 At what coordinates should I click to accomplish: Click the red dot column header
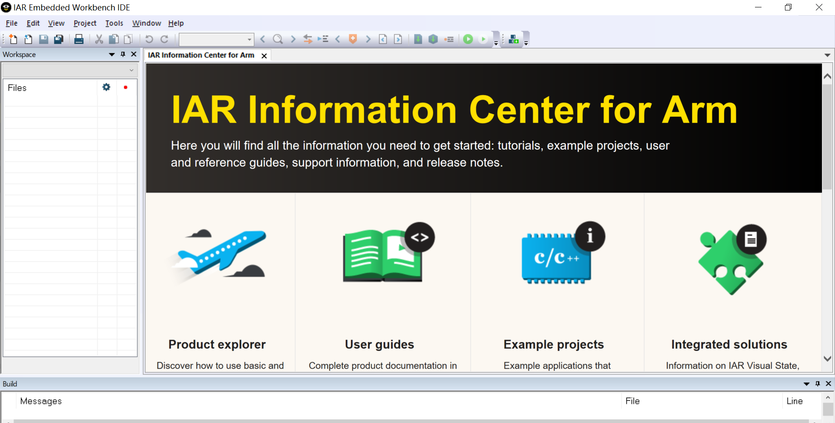[126, 87]
